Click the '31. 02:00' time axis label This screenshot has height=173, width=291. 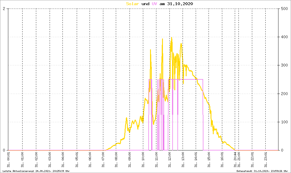coord(36,160)
